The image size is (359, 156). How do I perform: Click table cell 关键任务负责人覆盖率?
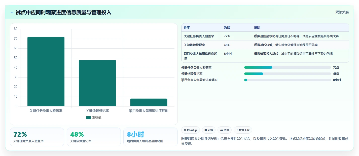tap(199, 36)
